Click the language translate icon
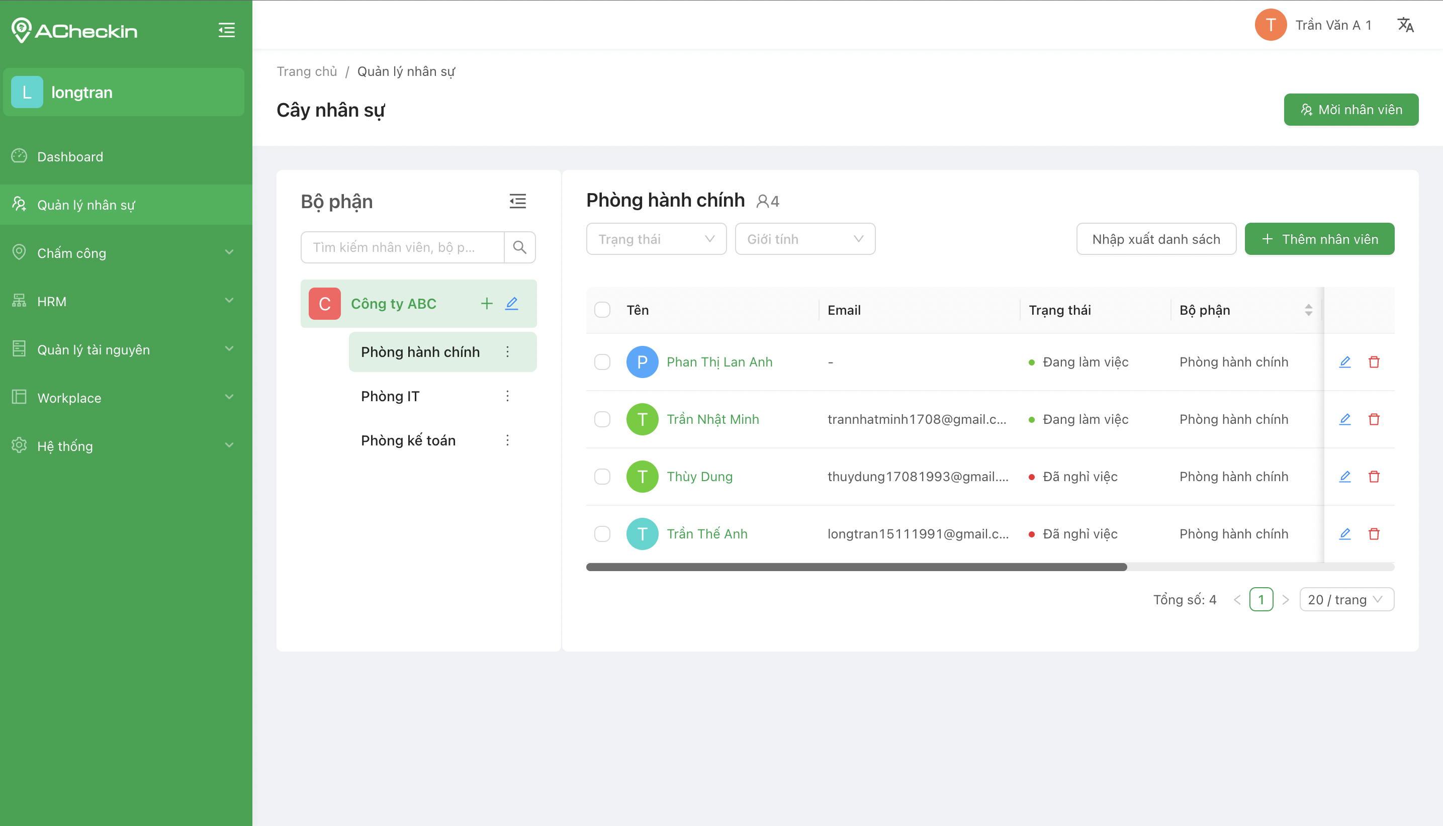Viewport: 1443px width, 826px height. [x=1405, y=25]
